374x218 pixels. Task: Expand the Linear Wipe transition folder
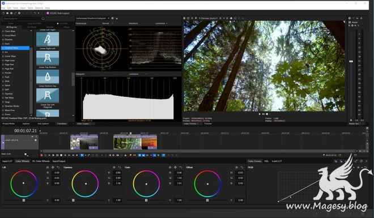click(x=3, y=56)
